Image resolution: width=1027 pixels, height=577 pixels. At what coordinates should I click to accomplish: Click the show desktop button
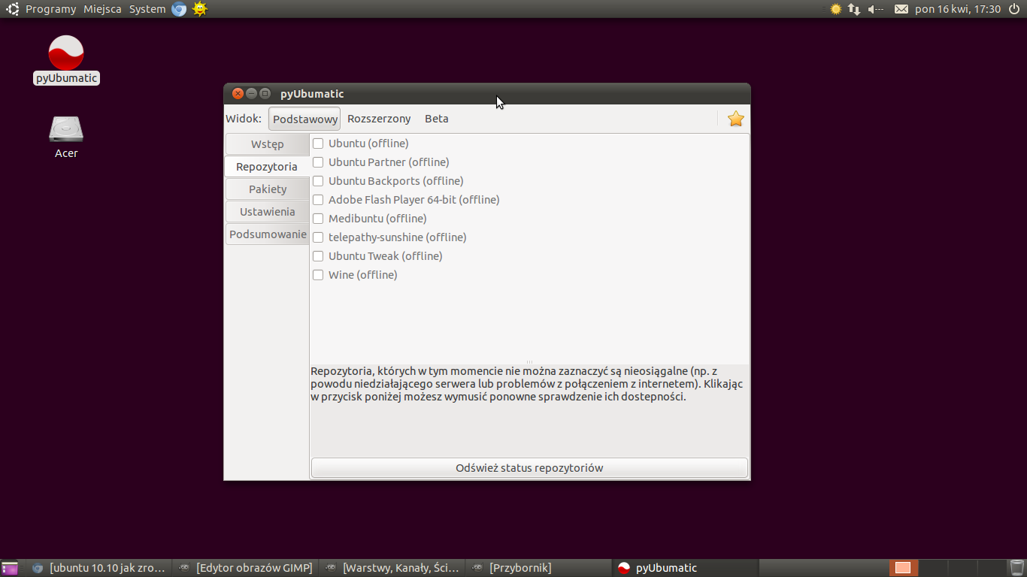pos(10,568)
